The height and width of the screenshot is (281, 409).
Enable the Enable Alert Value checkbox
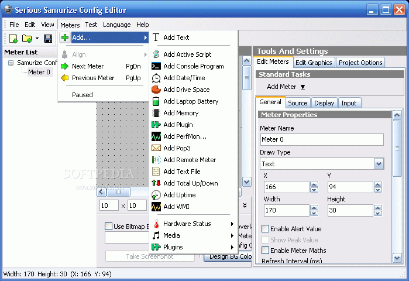(x=265, y=229)
